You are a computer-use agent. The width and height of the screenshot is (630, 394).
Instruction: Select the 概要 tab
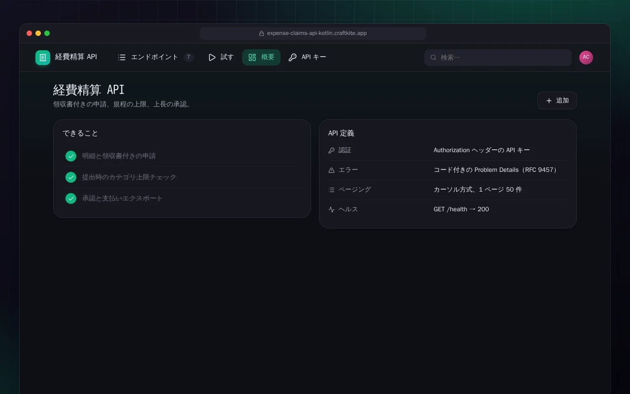point(261,58)
